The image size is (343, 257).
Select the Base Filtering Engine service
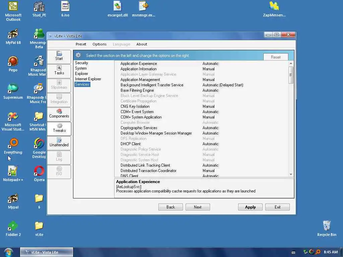click(201, 90)
